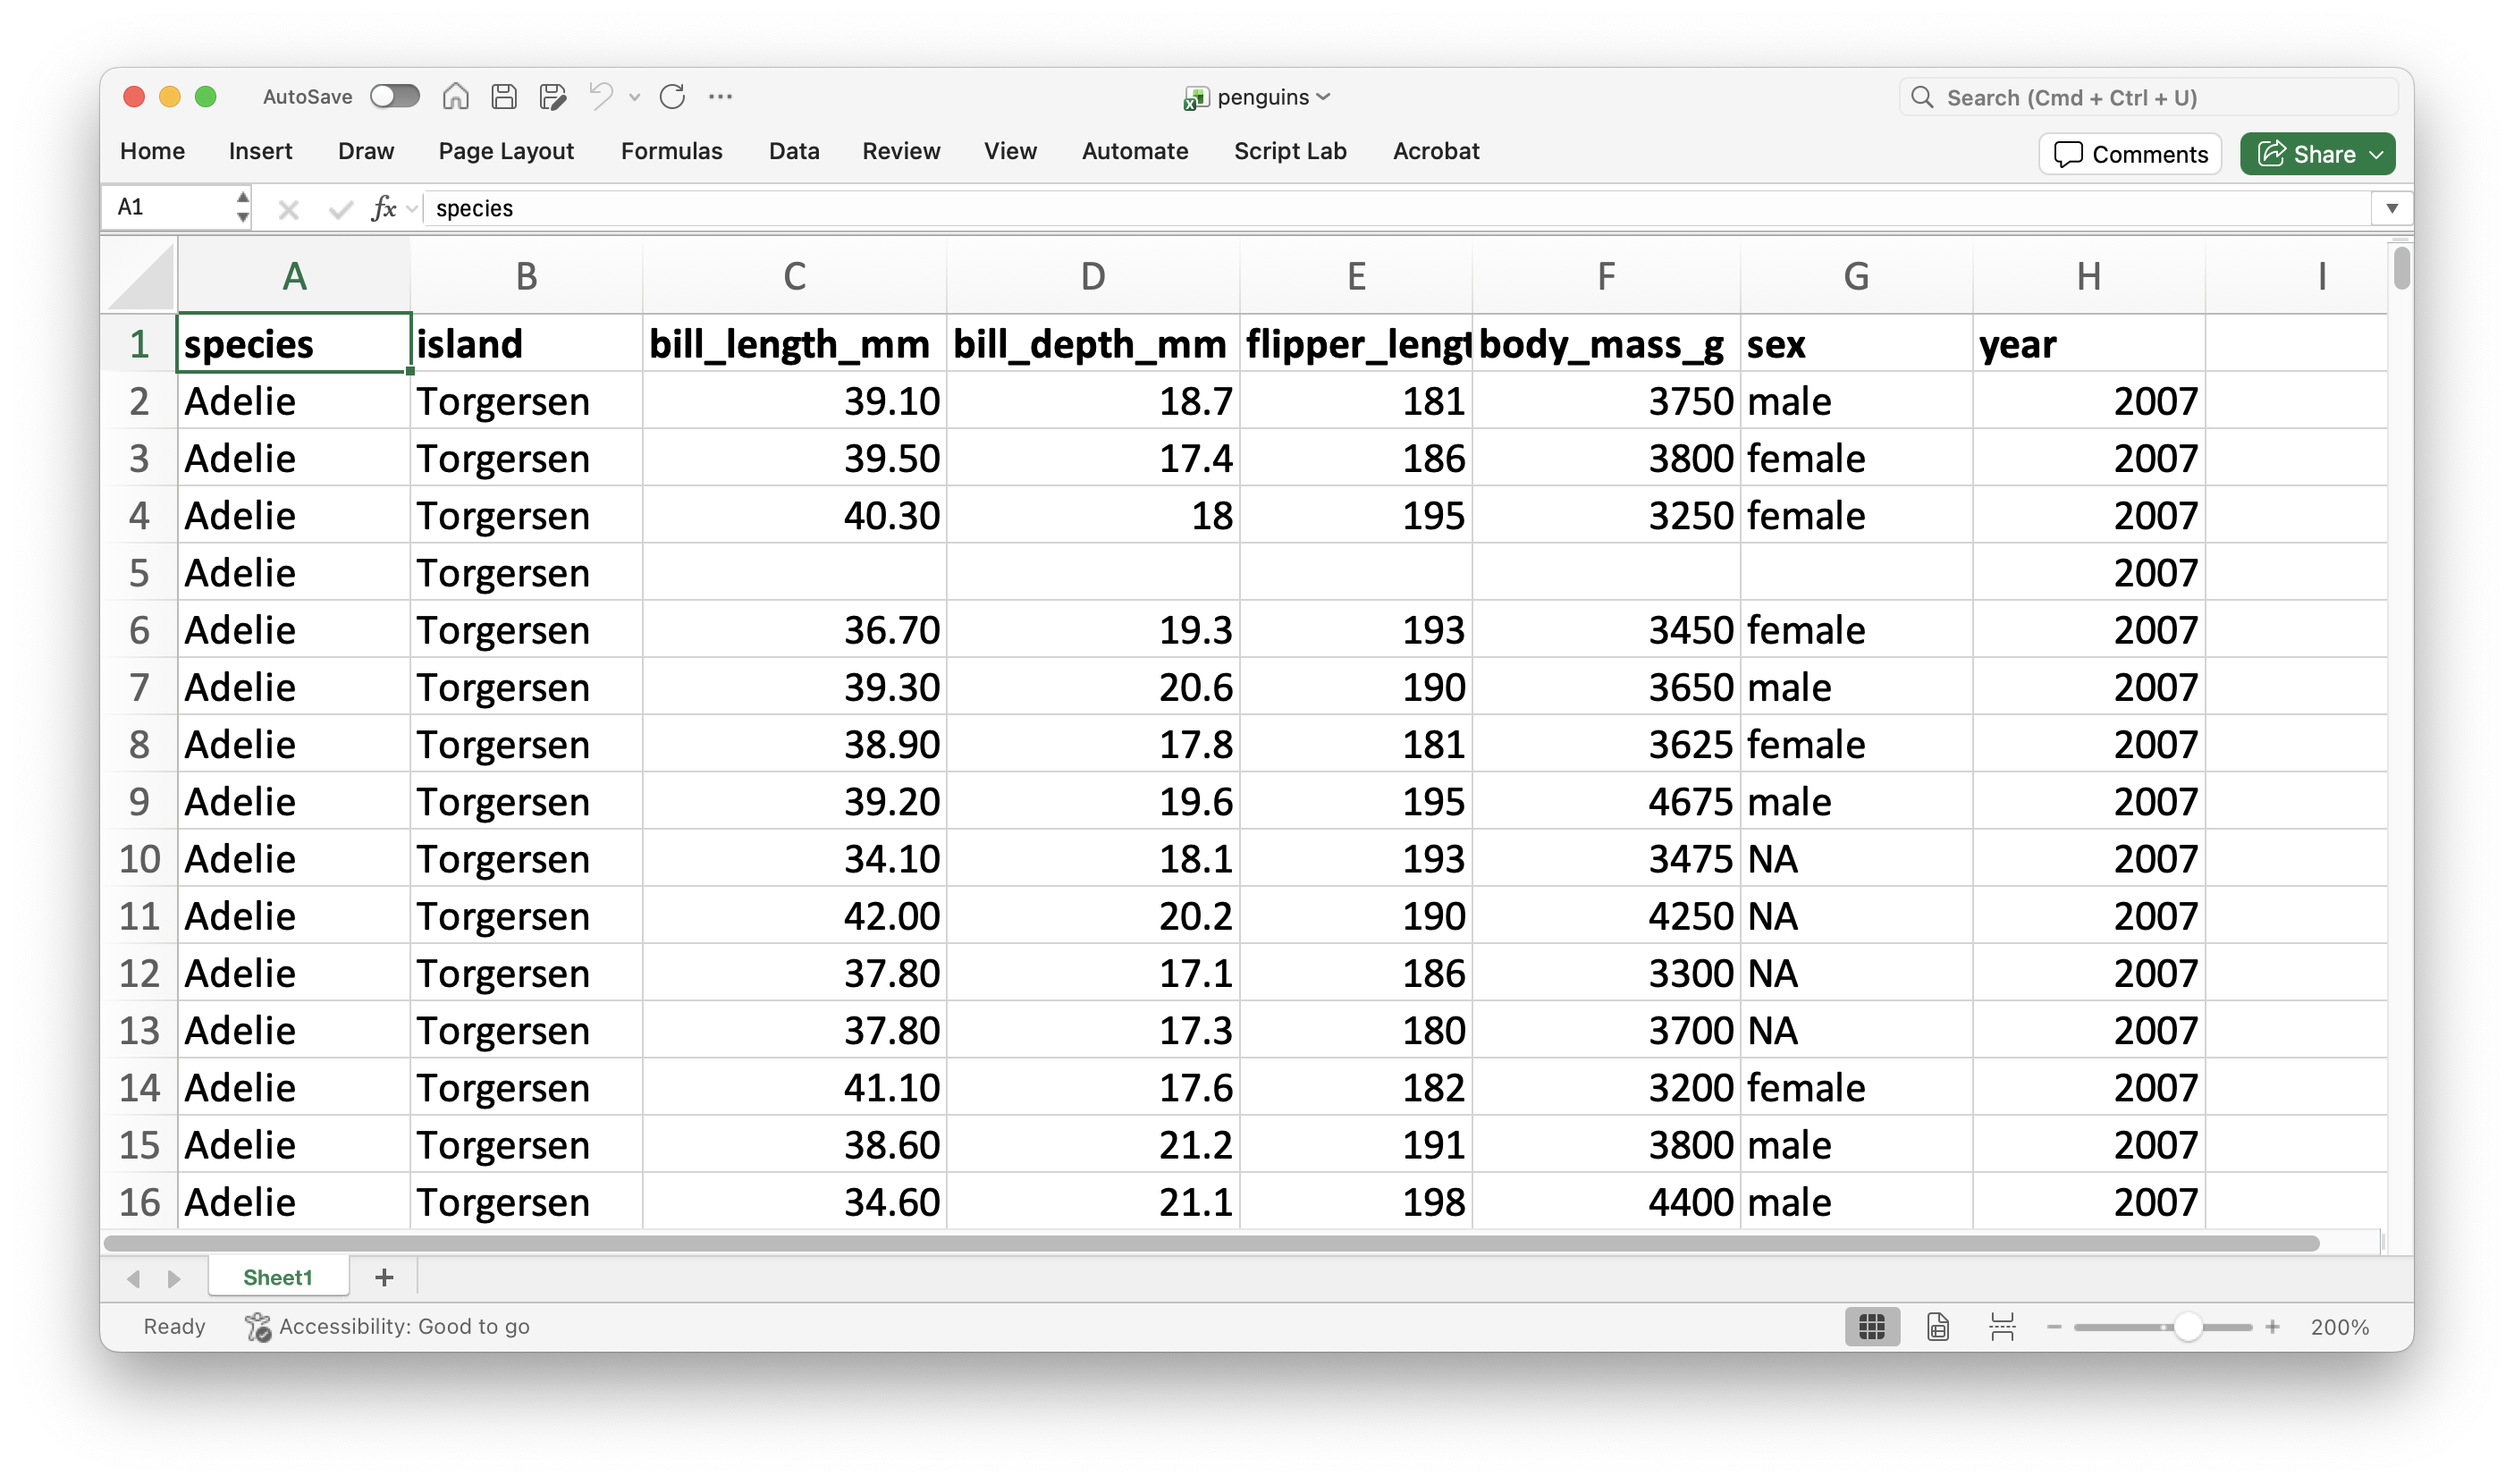This screenshot has height=1484, width=2514.
Task: Click the Undo arrow icon
Action: pyautogui.click(x=601, y=96)
